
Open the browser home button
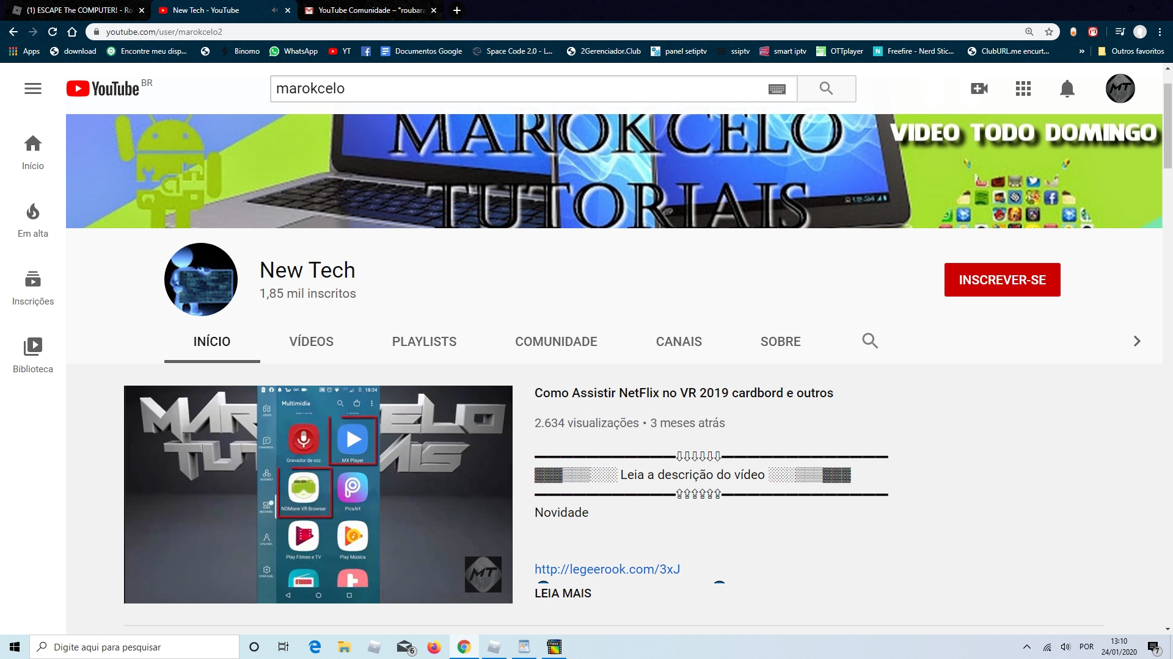72,32
